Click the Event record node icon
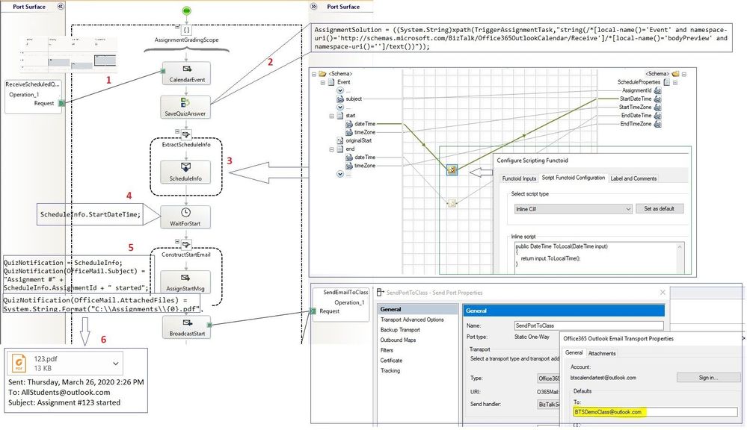Image resolution: width=747 pixels, height=430 pixels. point(331,82)
